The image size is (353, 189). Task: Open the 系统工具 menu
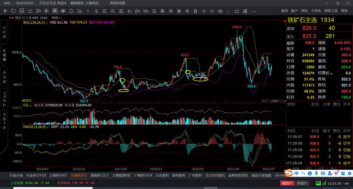coord(331,11)
